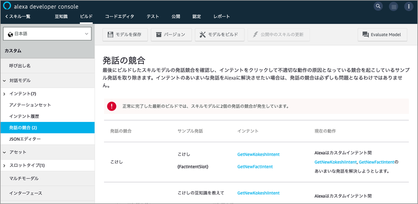Expand the スロットタイプ(1) chevron
Image resolution: width=418 pixels, height=204 pixels.
tap(5, 165)
